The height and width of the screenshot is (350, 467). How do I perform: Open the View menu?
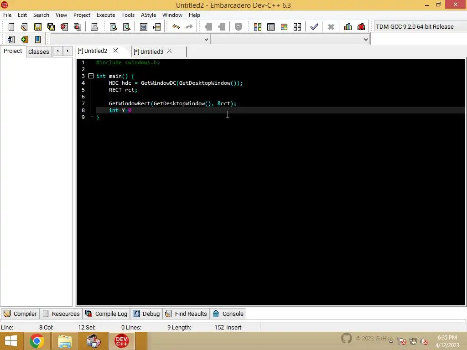(x=62, y=15)
